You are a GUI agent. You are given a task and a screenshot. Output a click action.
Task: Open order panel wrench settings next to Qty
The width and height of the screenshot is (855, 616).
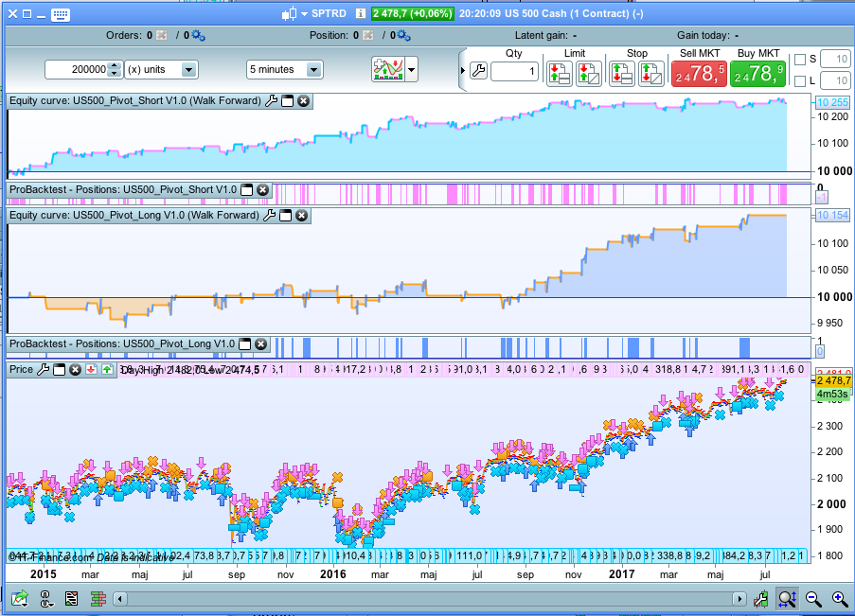click(x=477, y=72)
